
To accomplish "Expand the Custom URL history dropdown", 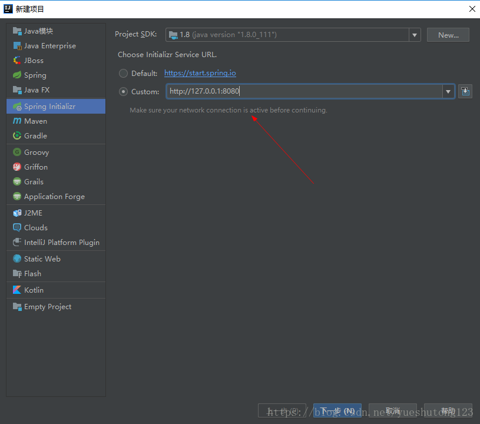I will (448, 91).
